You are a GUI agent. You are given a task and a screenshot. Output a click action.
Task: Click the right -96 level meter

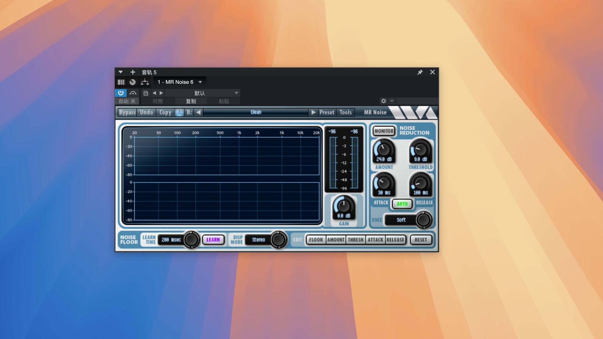coord(355,162)
